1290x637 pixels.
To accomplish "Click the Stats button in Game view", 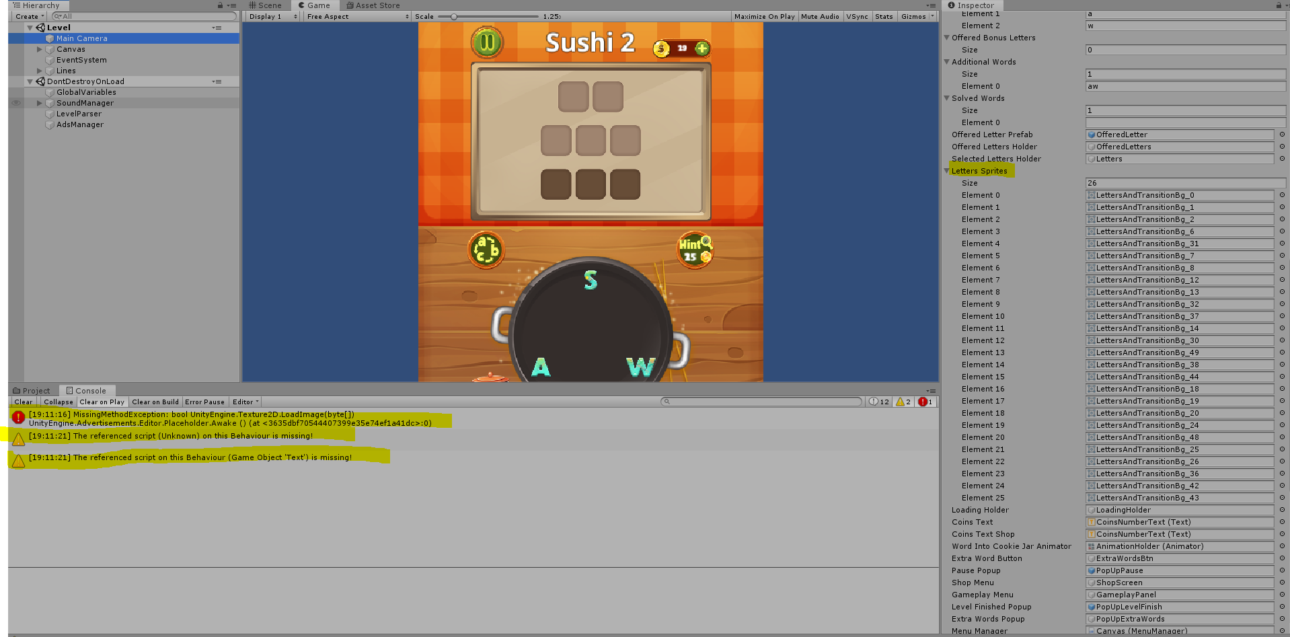I will [884, 16].
